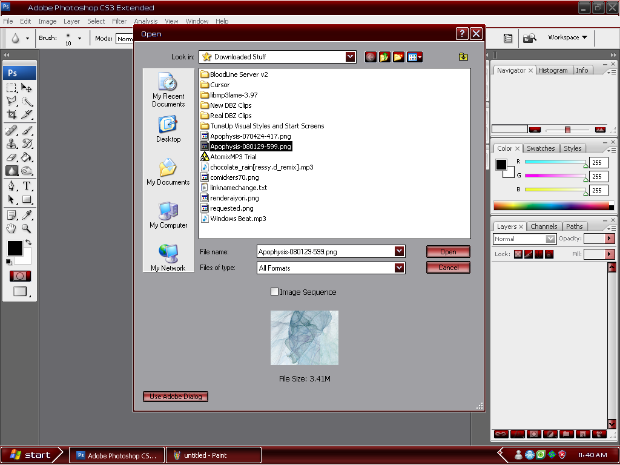
Task: Select the Eyedropper tool
Action: (x=27, y=215)
